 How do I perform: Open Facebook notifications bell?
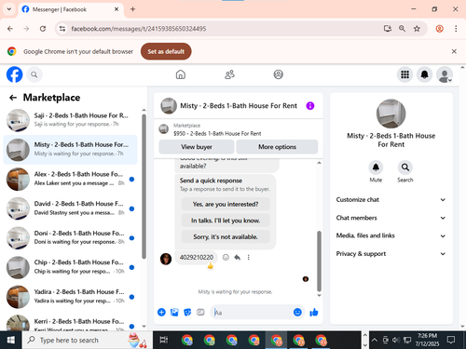424,74
